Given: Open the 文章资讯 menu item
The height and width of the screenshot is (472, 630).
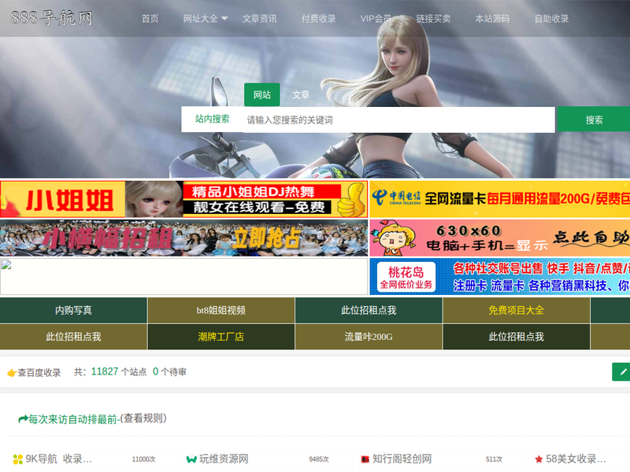Looking at the screenshot, I should pyautogui.click(x=260, y=18).
